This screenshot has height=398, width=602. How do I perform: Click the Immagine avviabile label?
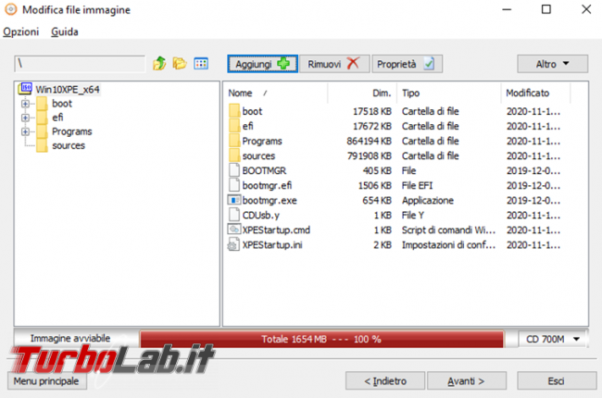(x=70, y=338)
